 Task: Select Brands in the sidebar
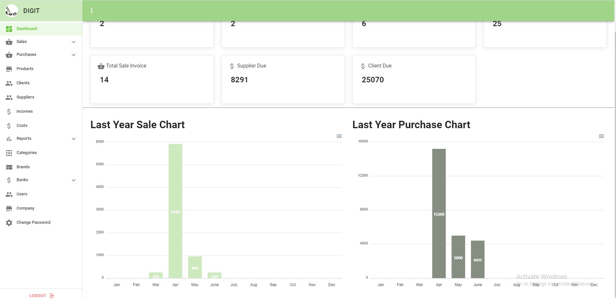point(23,167)
